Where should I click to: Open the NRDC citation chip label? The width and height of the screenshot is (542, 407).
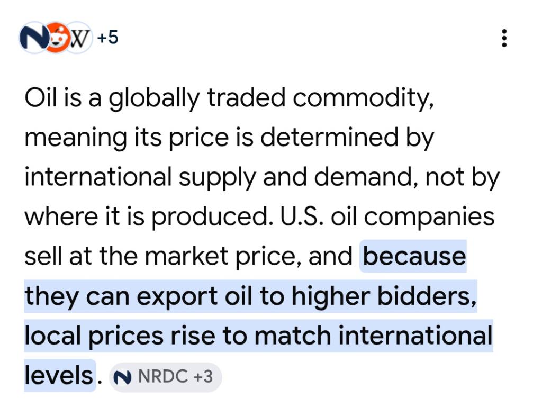point(162,376)
